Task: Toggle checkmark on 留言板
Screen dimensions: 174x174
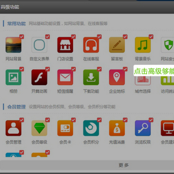Action: 125,37
